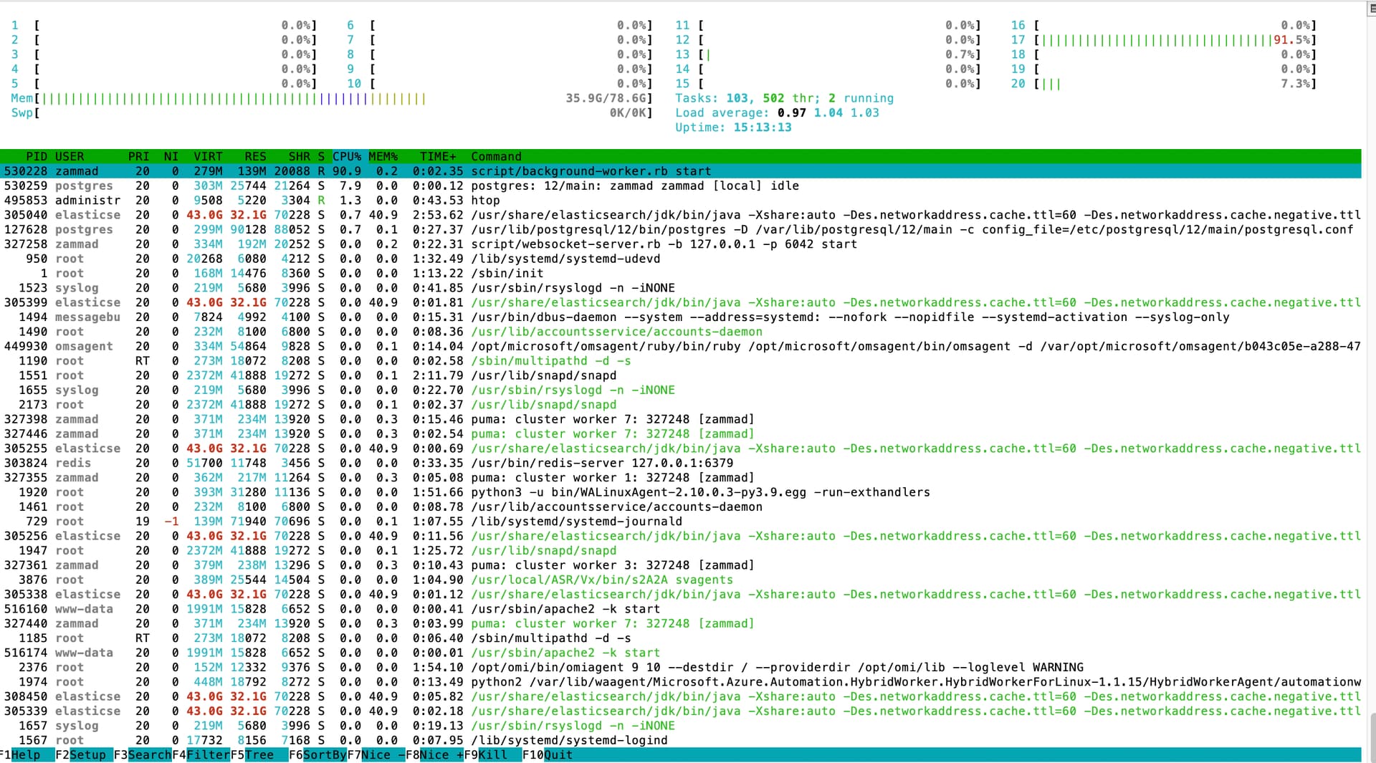
Task: Sort by CPU% column header
Action: click(x=347, y=156)
